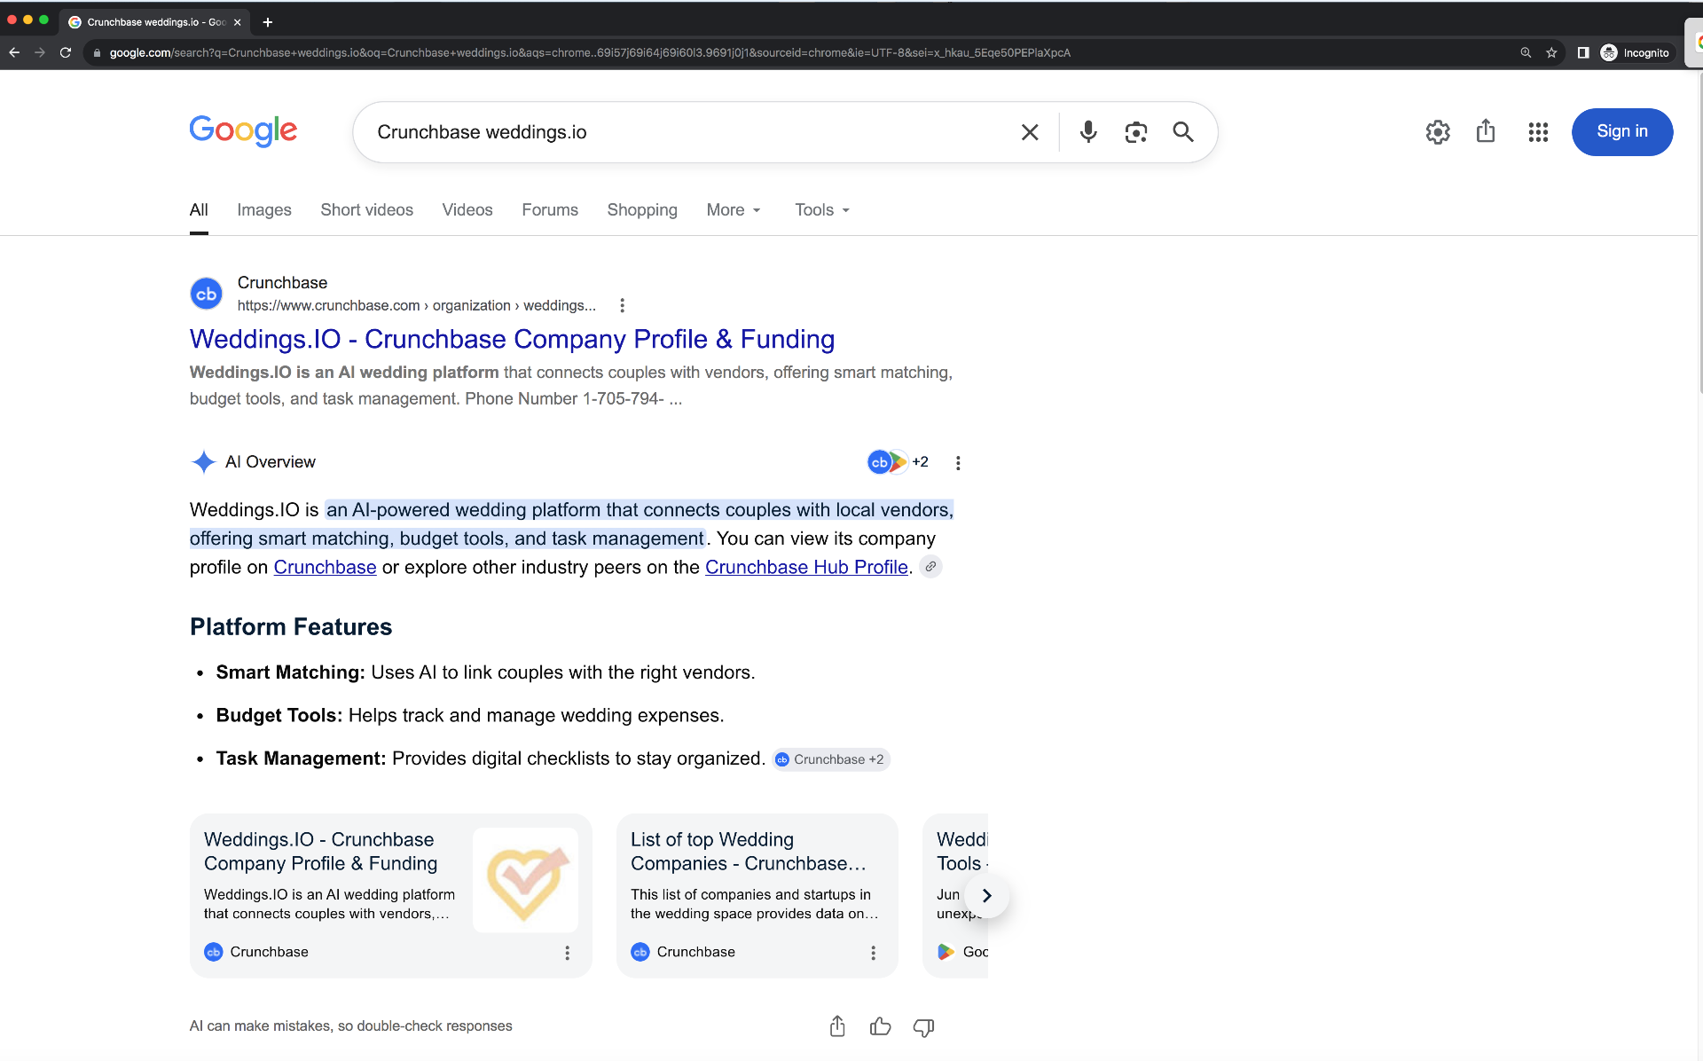1703x1061 pixels.
Task: Expand the More search filters dropdown
Action: (x=734, y=210)
